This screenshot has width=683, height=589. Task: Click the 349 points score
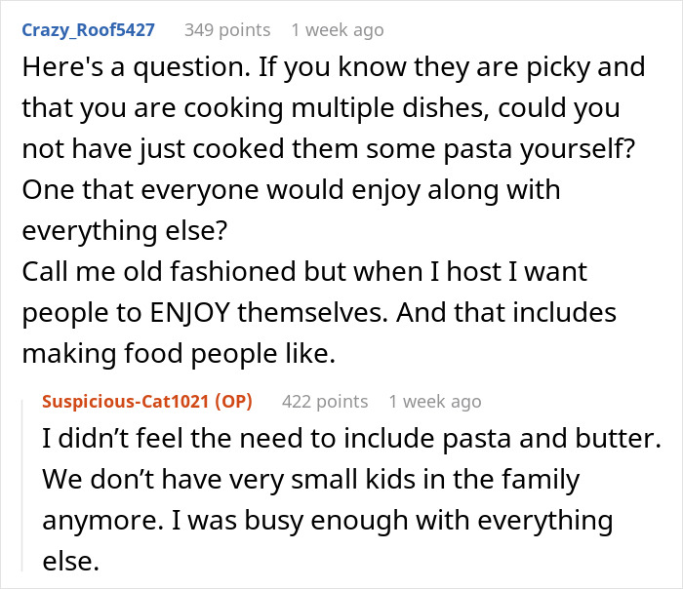227,29
